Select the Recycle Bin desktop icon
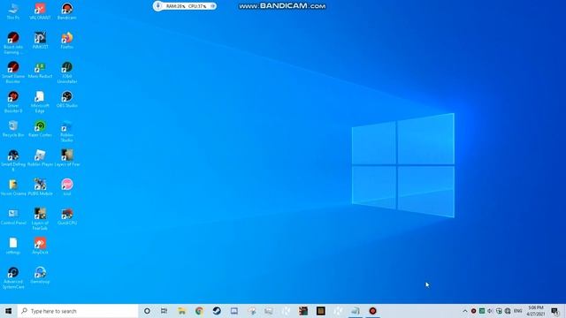The image size is (566, 318). pyautogui.click(x=13, y=128)
